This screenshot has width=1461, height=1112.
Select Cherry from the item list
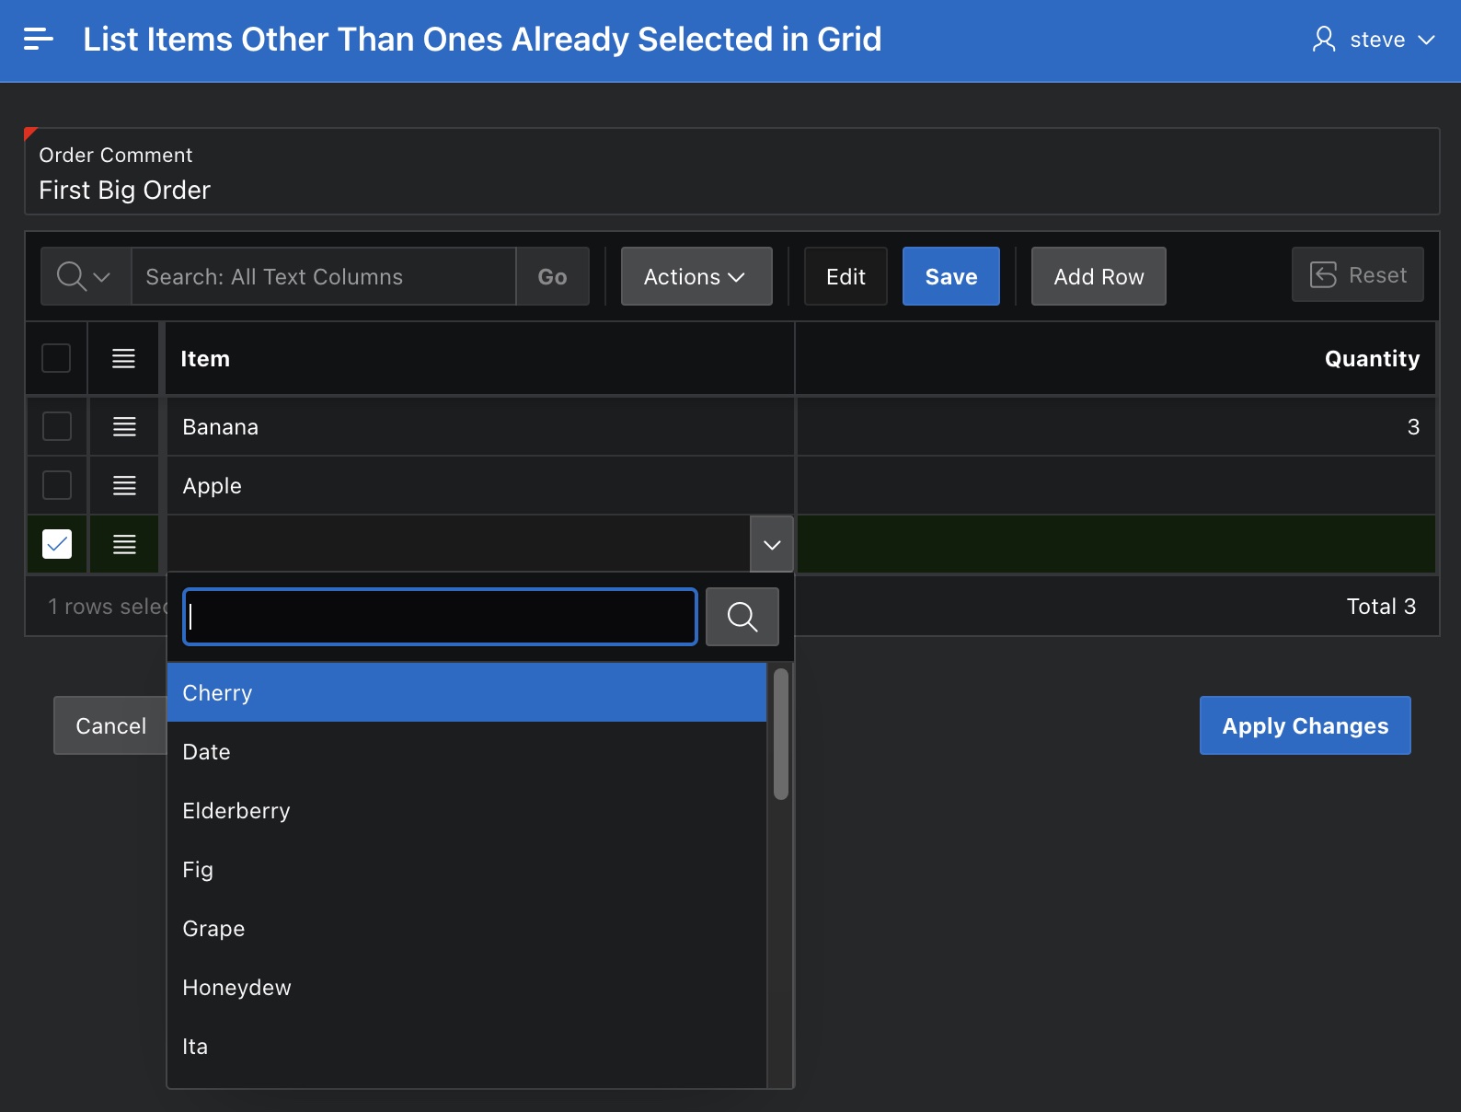coord(466,693)
